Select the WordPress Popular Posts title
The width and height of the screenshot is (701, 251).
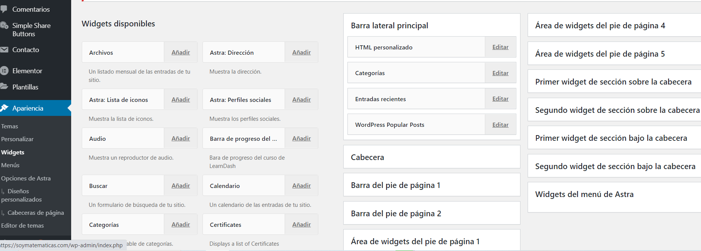click(389, 125)
